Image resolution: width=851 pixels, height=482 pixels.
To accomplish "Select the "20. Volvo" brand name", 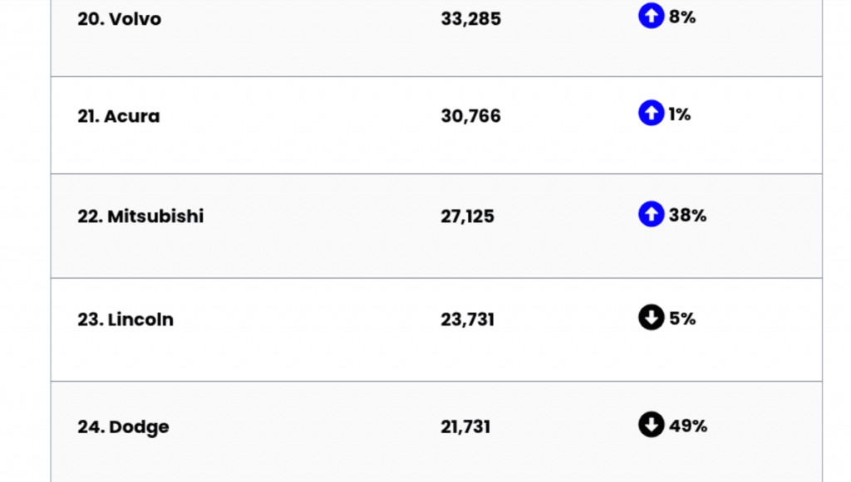I will [x=120, y=18].
